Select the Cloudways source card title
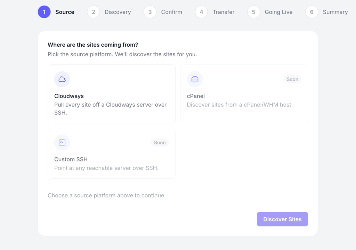Screen dimensions: 356x250 (69, 96)
